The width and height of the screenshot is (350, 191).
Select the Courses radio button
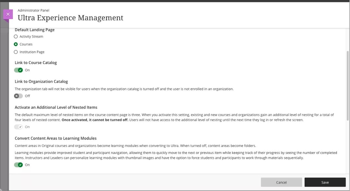pos(16,44)
